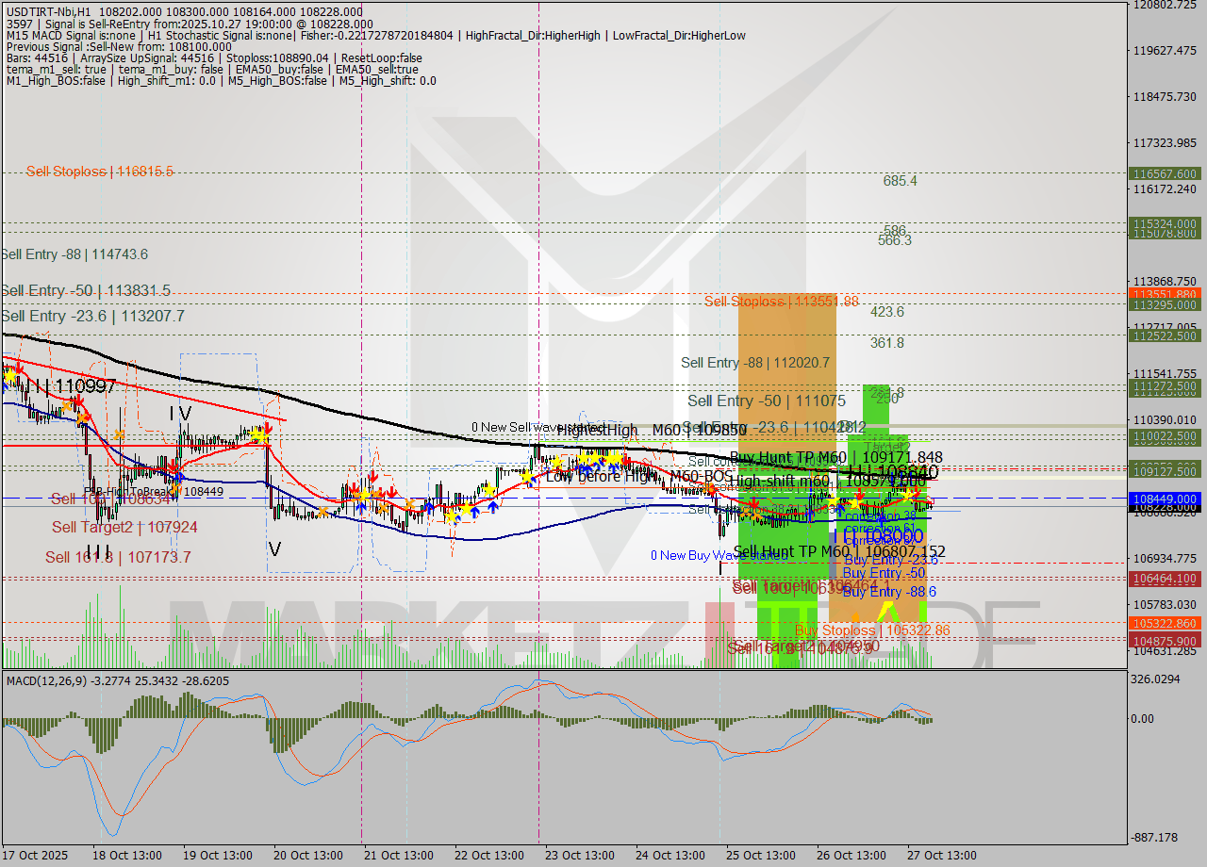Expand the Sell Entry -88 | 112020.7 level
The height and width of the screenshot is (867, 1207).
click(755, 363)
